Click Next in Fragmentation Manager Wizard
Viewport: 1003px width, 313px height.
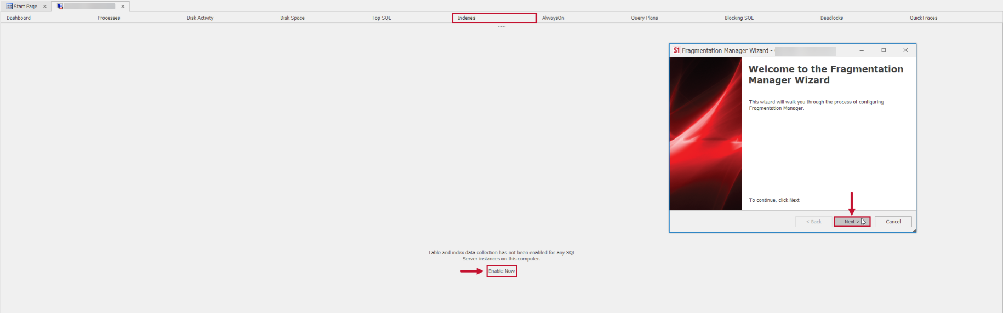pyautogui.click(x=852, y=222)
